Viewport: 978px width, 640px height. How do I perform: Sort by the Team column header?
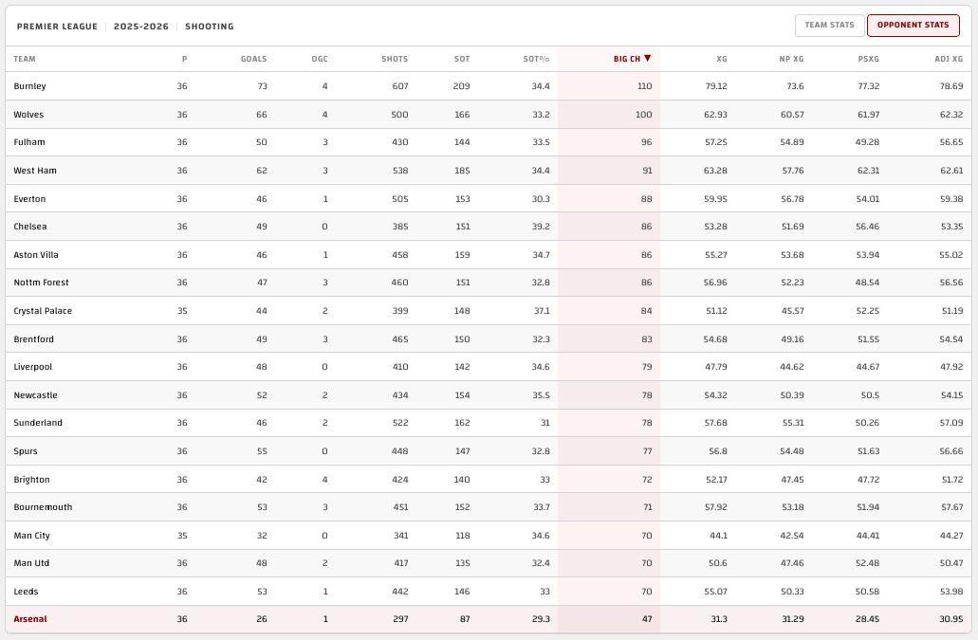(25, 59)
